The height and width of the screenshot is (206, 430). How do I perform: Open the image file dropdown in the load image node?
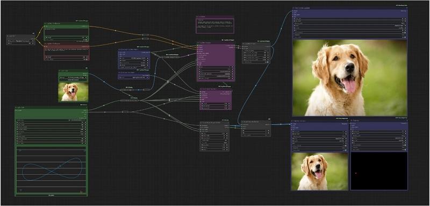coord(73,77)
